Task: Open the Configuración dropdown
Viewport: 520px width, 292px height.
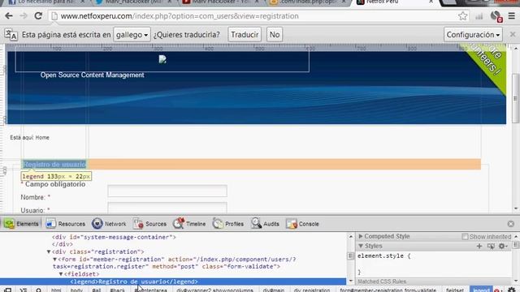Action: click(x=473, y=34)
